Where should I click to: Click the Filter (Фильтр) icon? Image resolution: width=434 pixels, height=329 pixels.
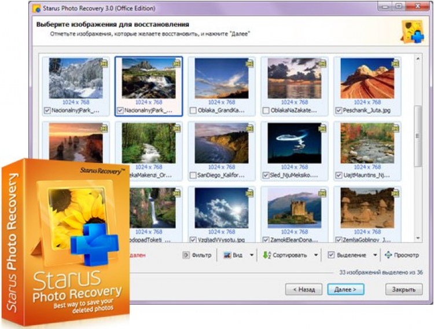click(x=186, y=255)
